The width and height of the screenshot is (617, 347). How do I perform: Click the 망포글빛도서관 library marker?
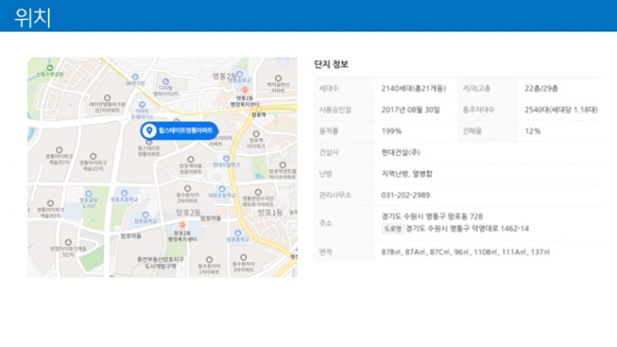tap(88, 194)
